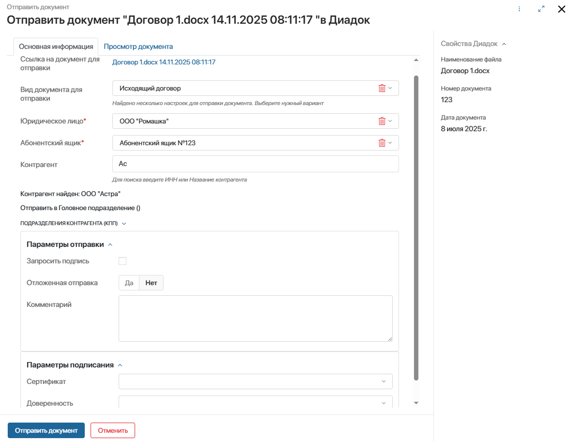Click file name value Договор 1.docx

coord(465,71)
